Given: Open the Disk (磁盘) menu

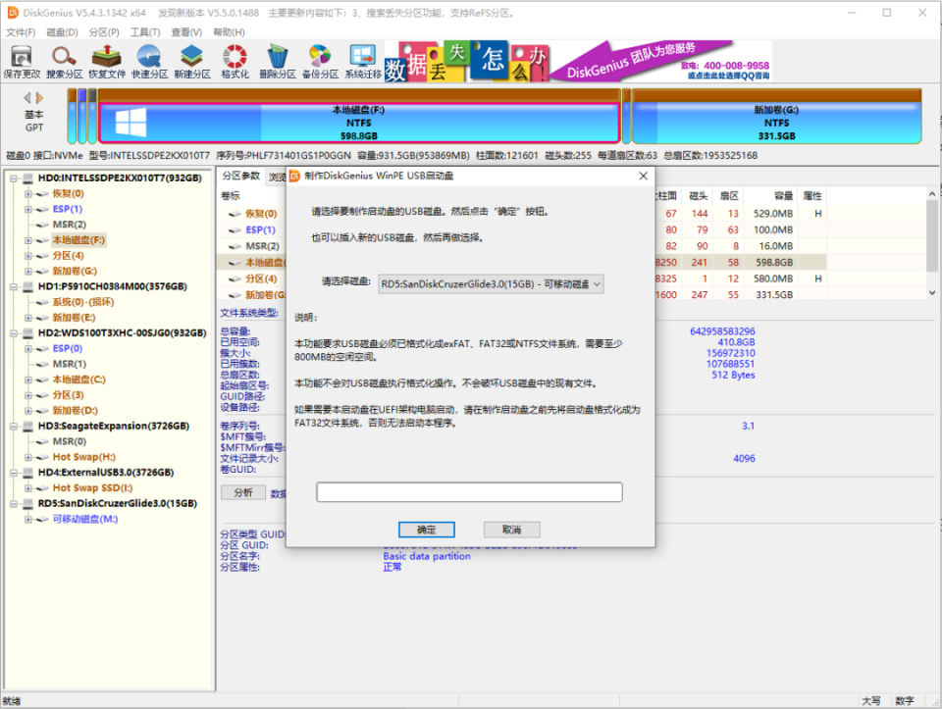Looking at the screenshot, I should coord(63,32).
